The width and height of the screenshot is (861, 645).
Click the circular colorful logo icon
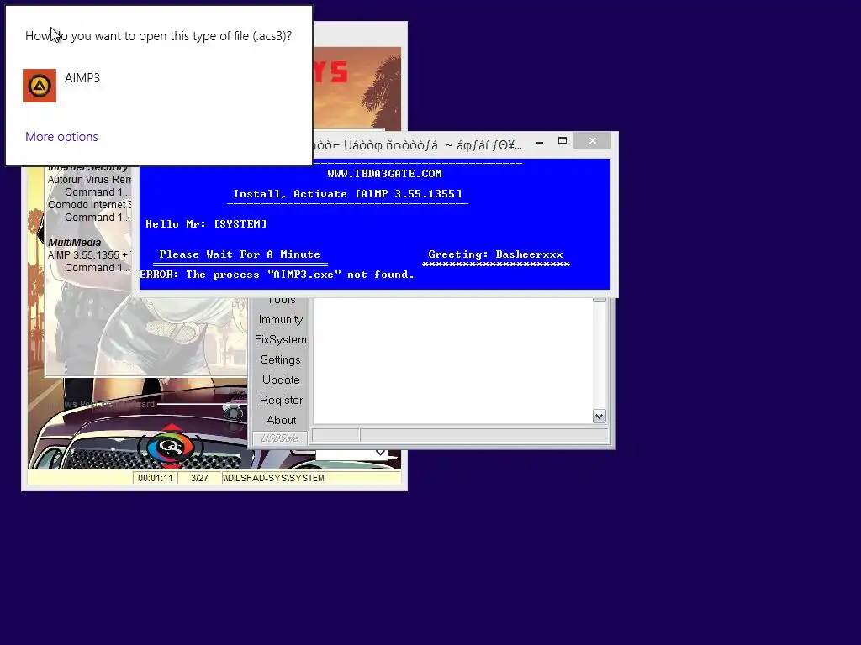pyautogui.click(x=172, y=447)
